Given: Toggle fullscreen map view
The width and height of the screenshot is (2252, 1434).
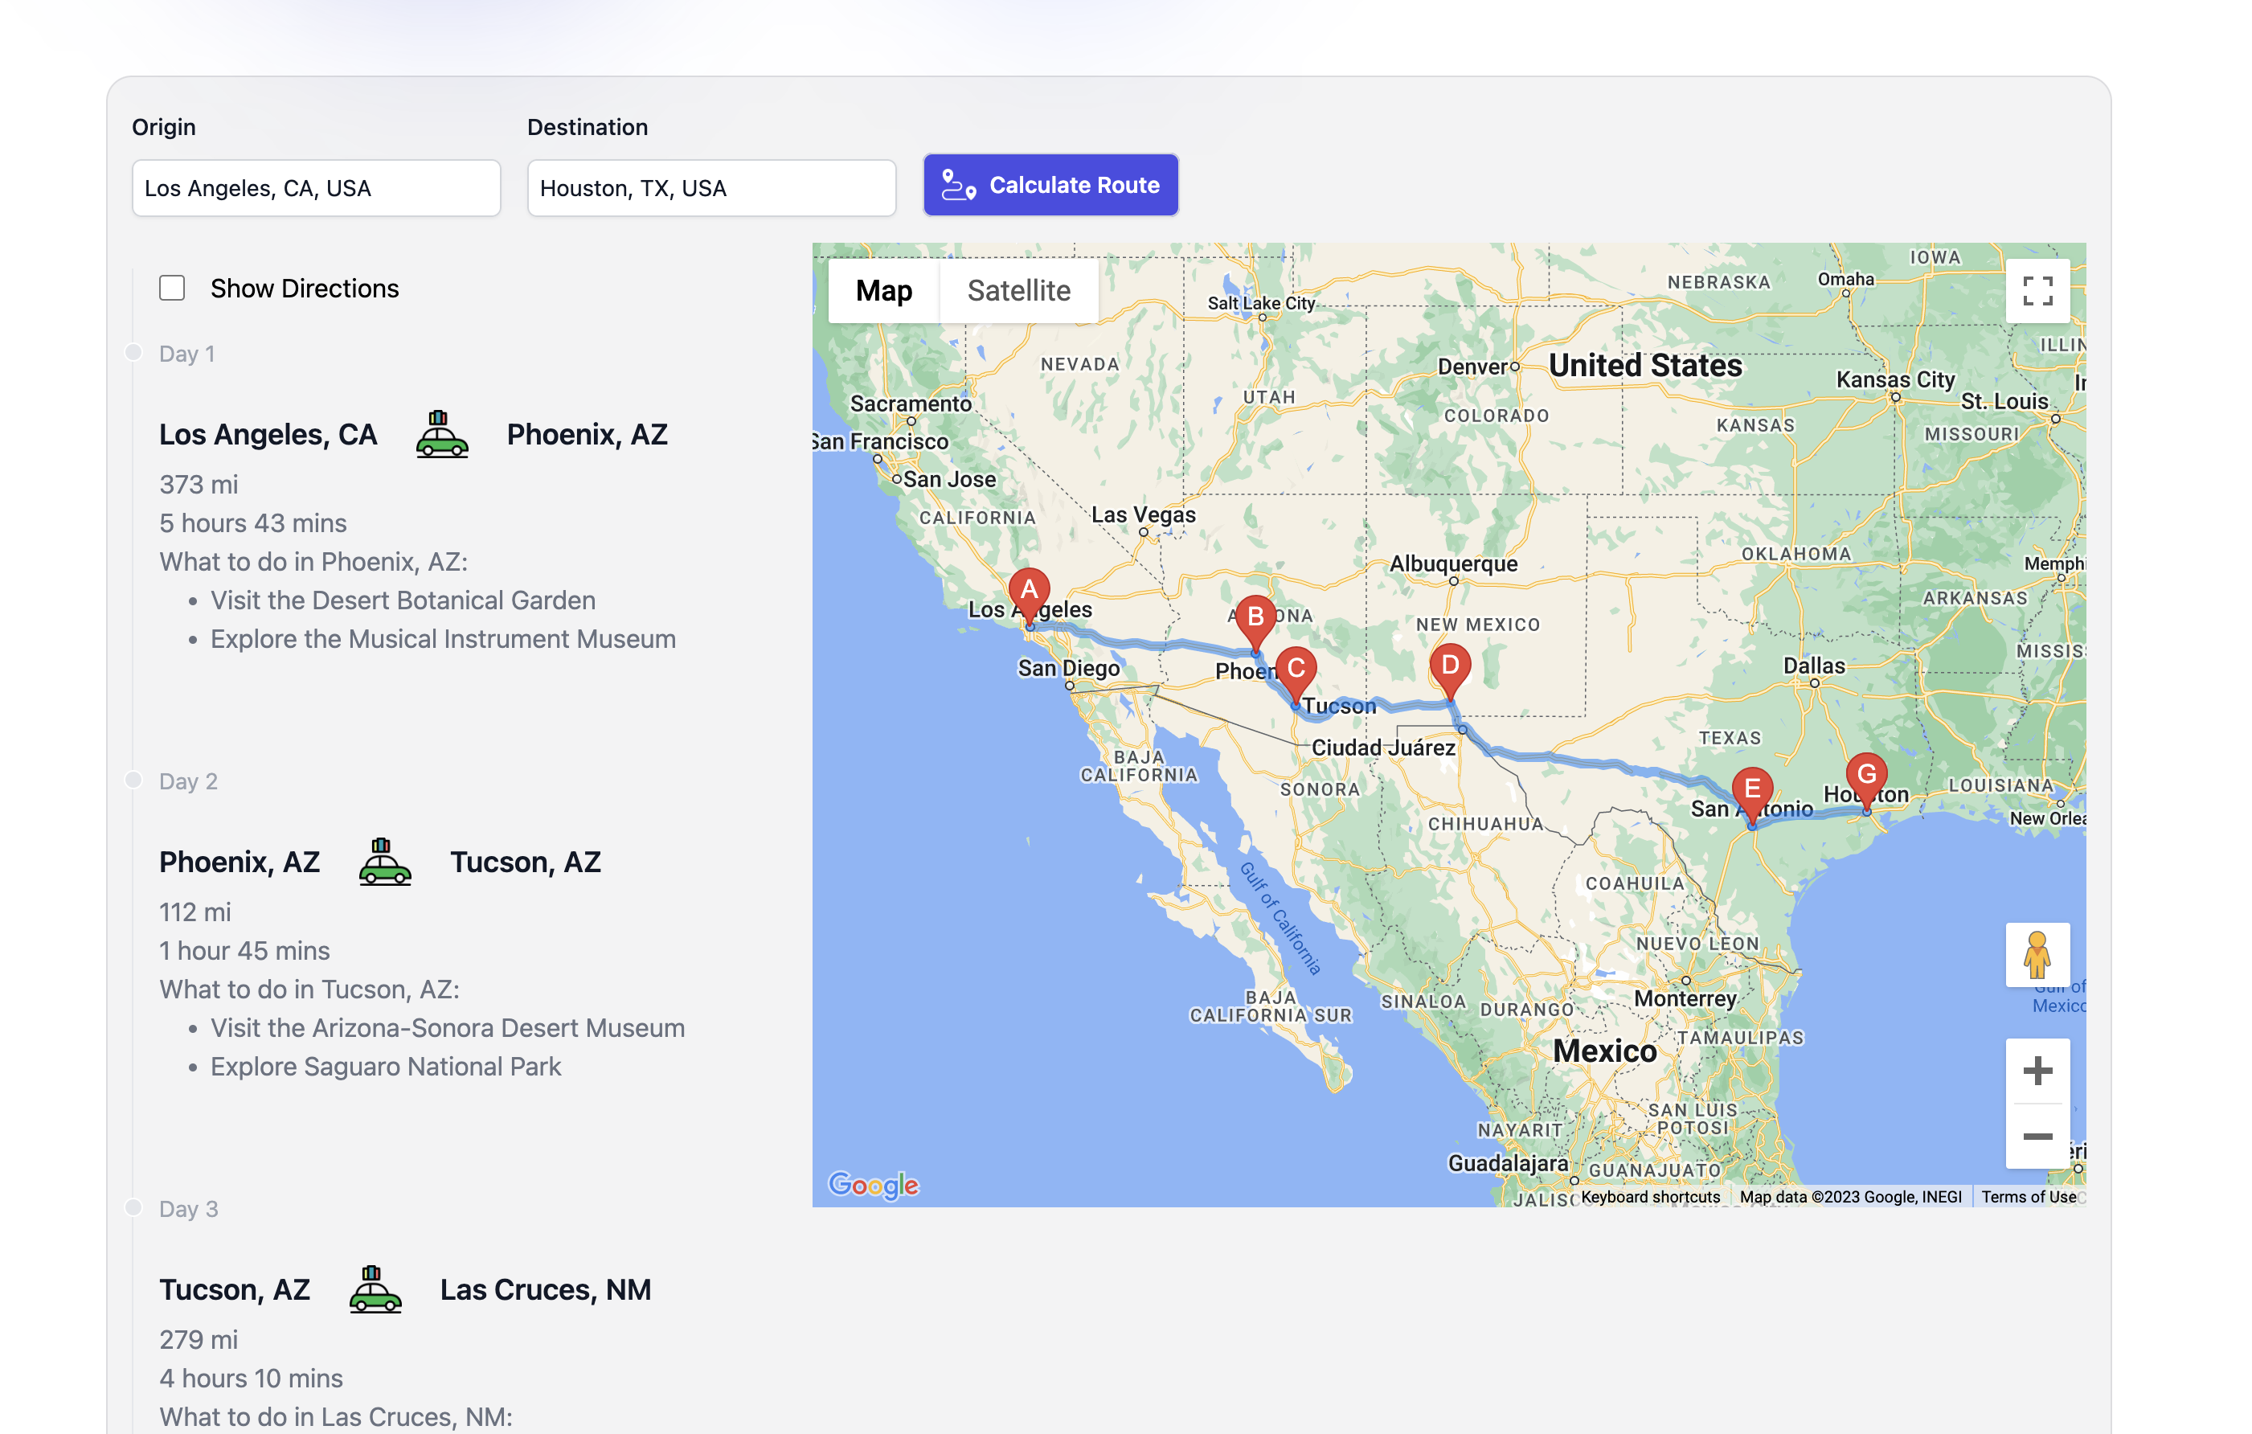Looking at the screenshot, I should click(2037, 291).
